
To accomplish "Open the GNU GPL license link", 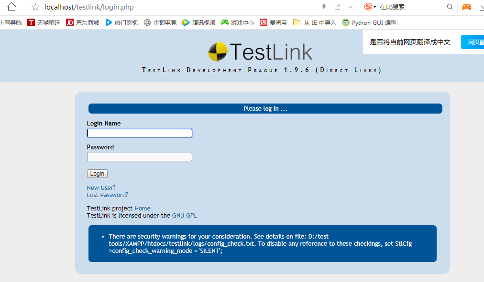I will pyautogui.click(x=184, y=215).
